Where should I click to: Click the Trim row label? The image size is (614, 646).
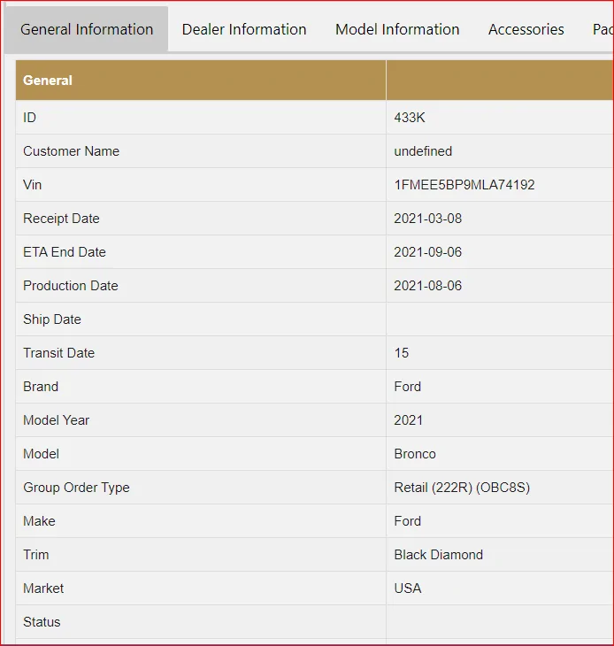coord(35,555)
